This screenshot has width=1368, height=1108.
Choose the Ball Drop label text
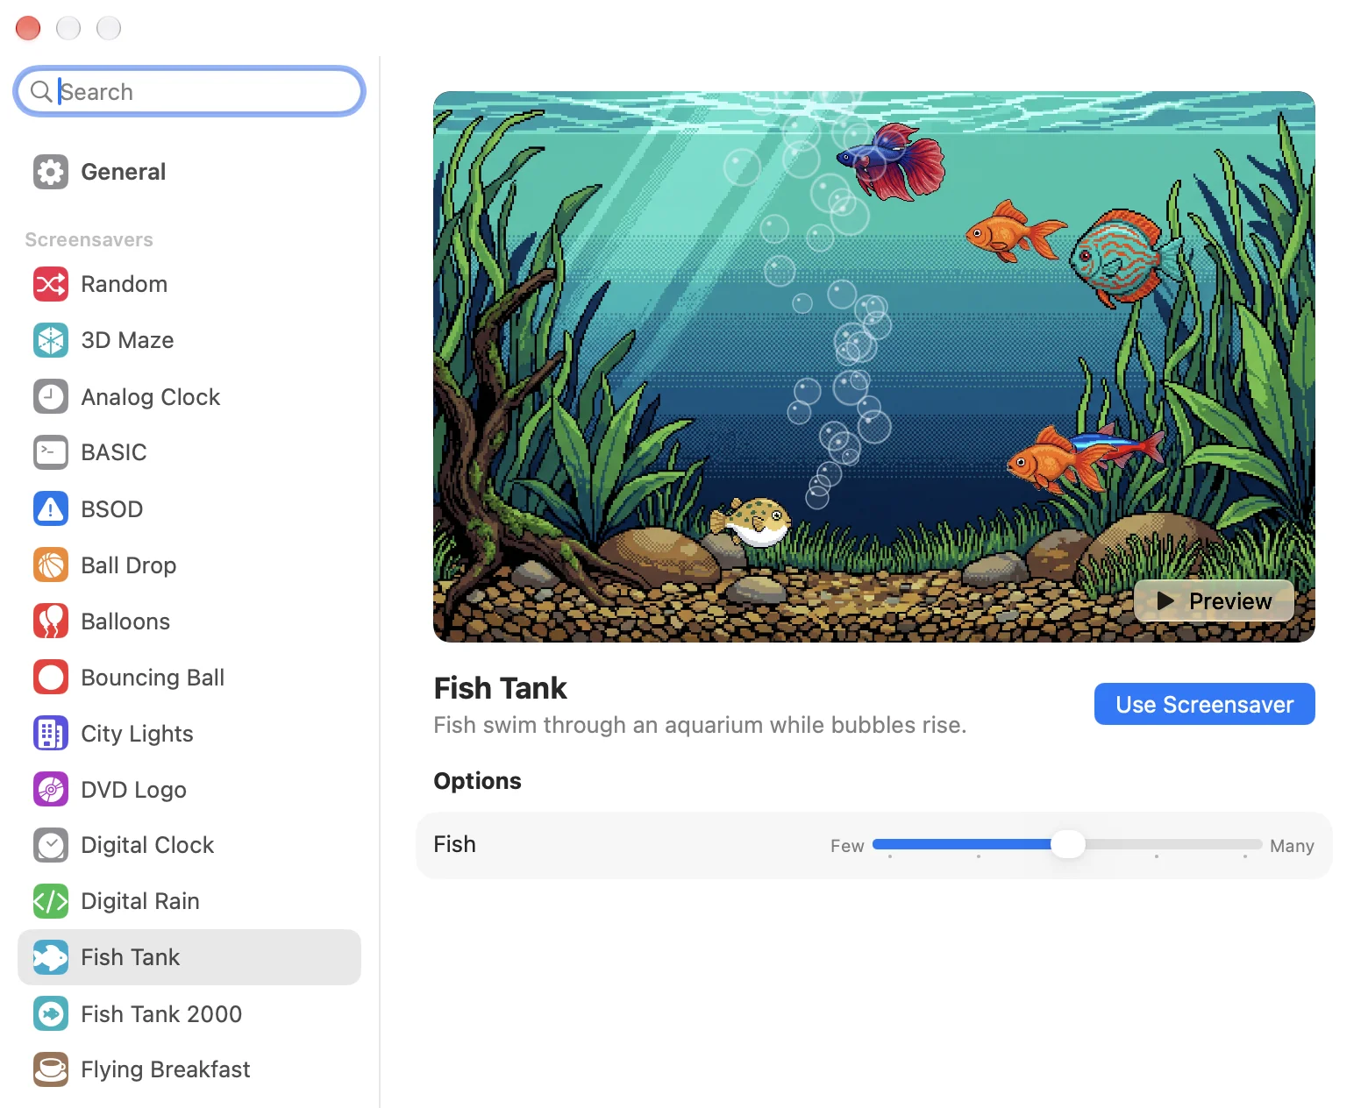click(x=129, y=565)
